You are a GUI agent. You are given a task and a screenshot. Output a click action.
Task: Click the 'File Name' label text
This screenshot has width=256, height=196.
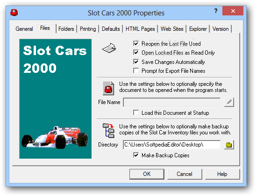pyautogui.click(x=109, y=102)
